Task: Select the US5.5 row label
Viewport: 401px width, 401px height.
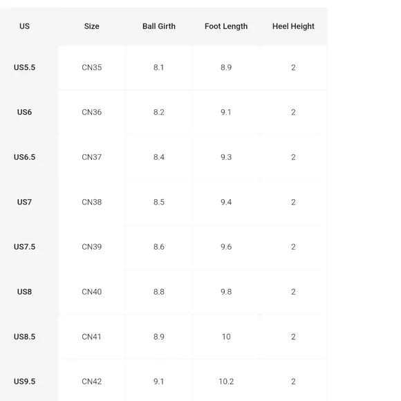Action: (x=25, y=68)
